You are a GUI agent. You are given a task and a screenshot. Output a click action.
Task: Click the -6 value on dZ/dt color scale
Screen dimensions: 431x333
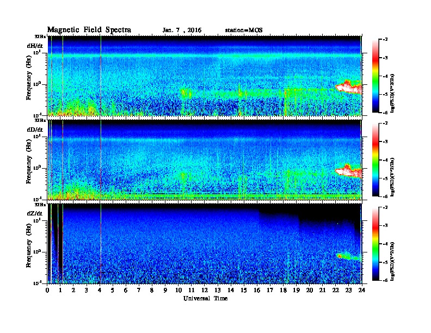385,280
